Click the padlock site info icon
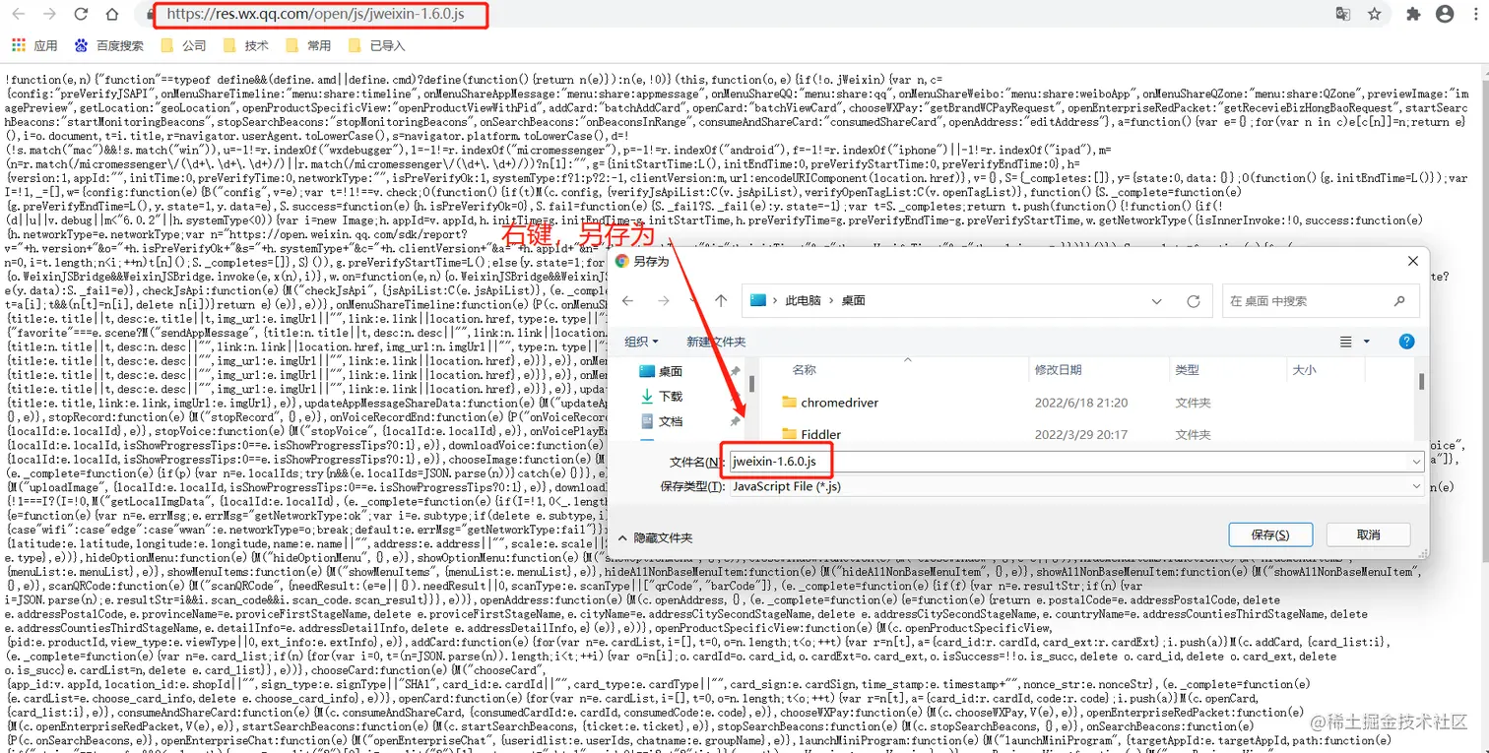1489x753 pixels. pos(151,15)
